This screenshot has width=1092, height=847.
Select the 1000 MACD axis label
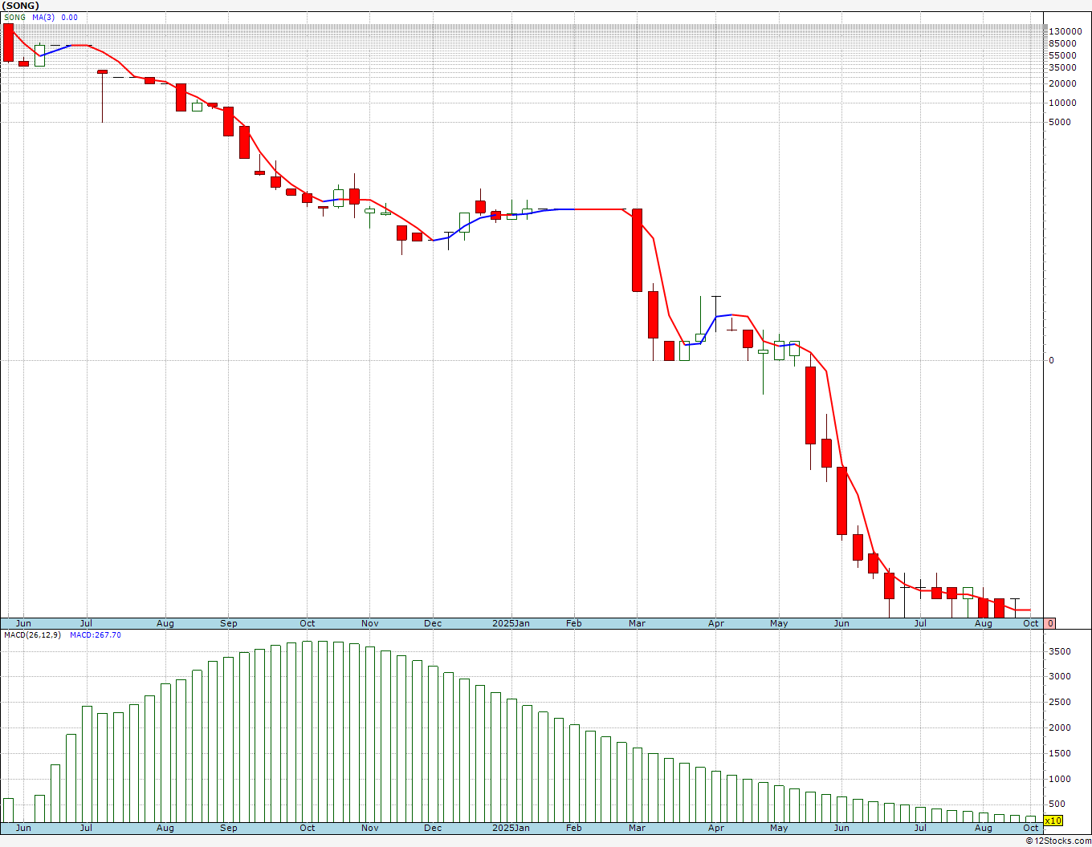click(x=1060, y=779)
